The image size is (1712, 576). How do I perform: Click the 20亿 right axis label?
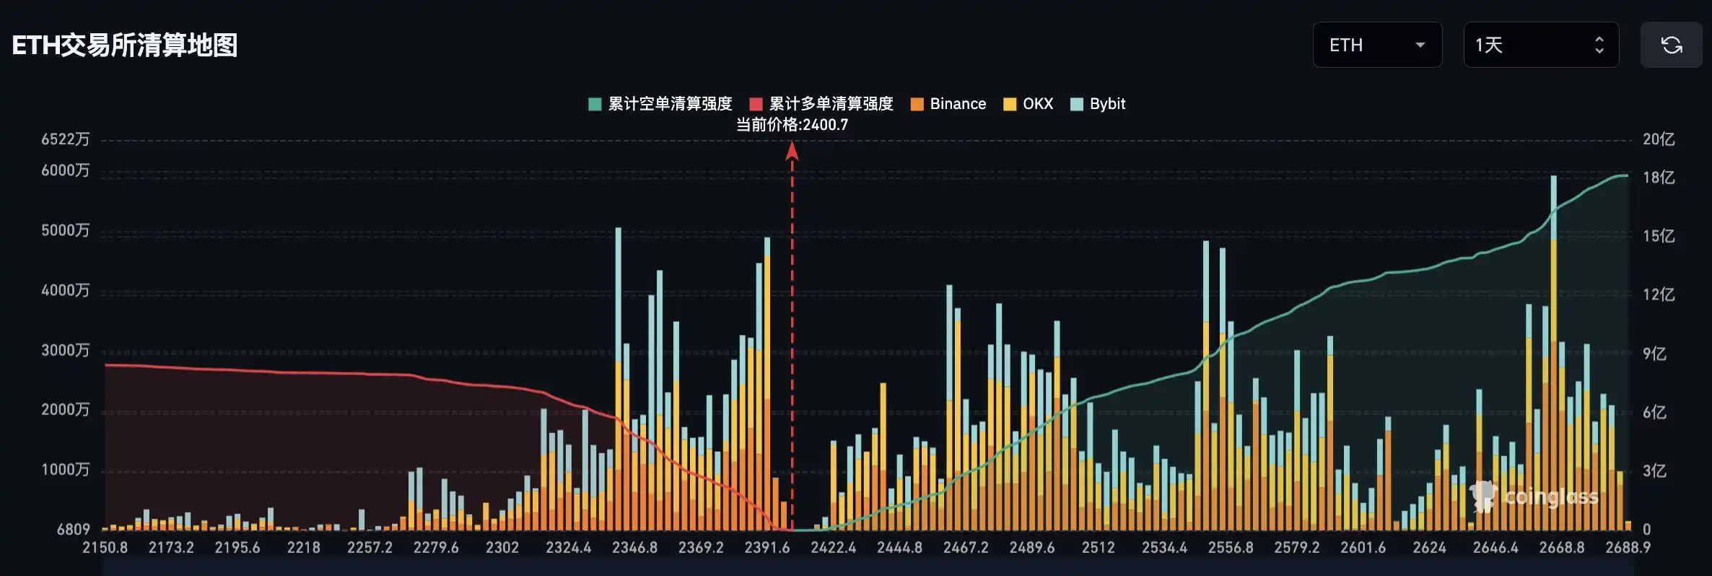tap(1658, 139)
